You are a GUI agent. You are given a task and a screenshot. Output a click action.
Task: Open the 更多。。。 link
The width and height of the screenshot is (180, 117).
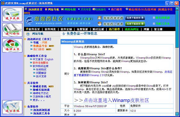point(39,100)
